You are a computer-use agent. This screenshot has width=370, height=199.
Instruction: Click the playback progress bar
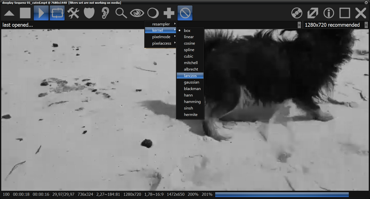282,195
